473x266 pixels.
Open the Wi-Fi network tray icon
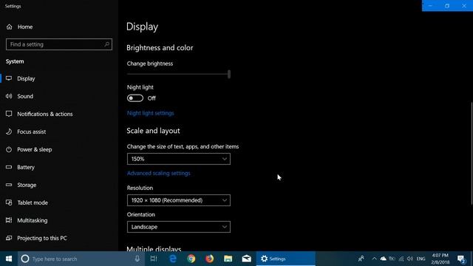point(401,259)
